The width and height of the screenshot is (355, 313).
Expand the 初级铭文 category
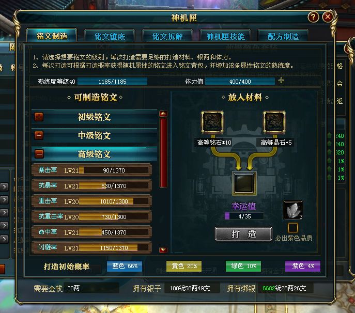[39, 117]
